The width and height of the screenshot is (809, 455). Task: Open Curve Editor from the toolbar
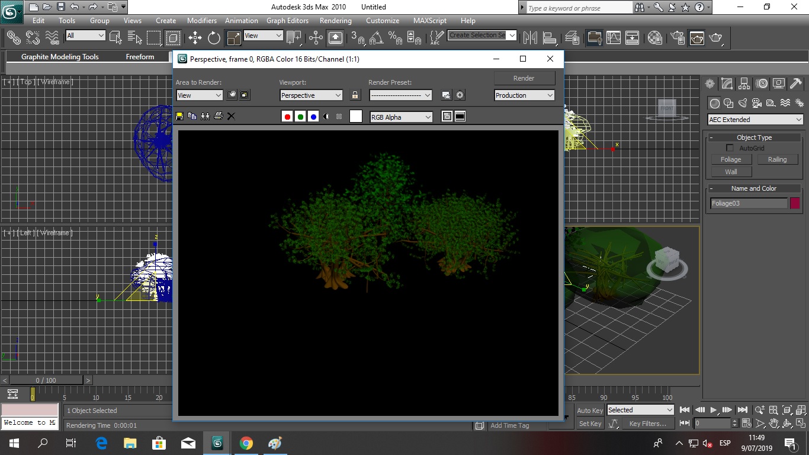click(614, 38)
